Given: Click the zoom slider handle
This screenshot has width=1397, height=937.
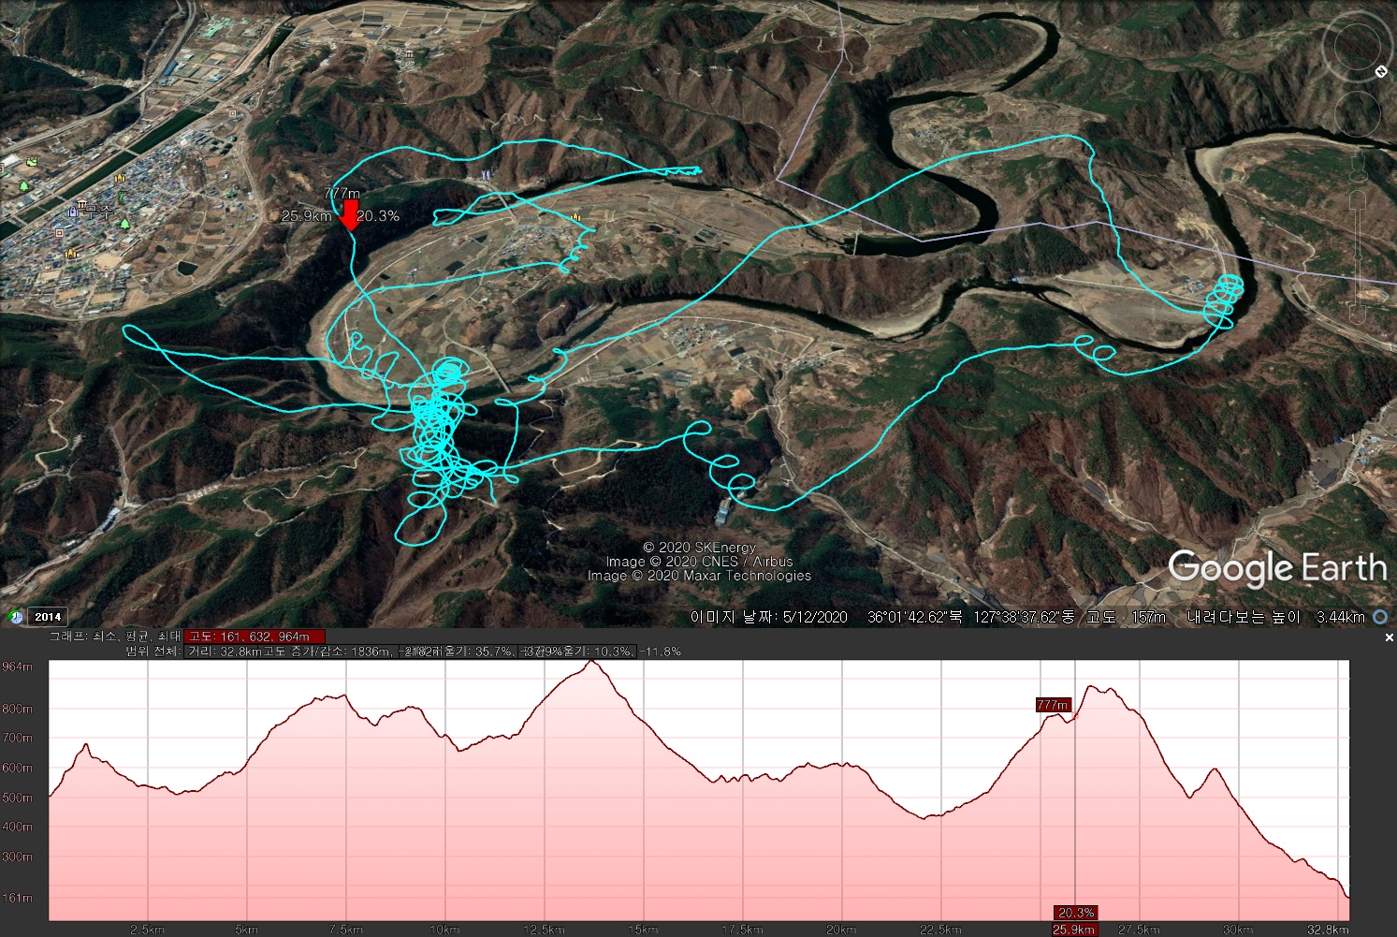Looking at the screenshot, I should [x=1358, y=256].
